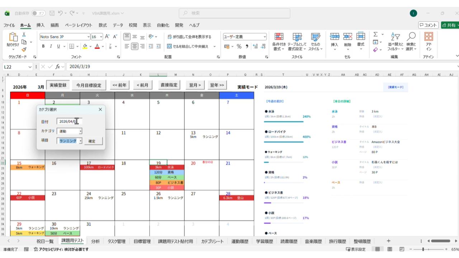The width and height of the screenshot is (459, 258).
Task: Click the Percent Style icon
Action: pos(239,46)
